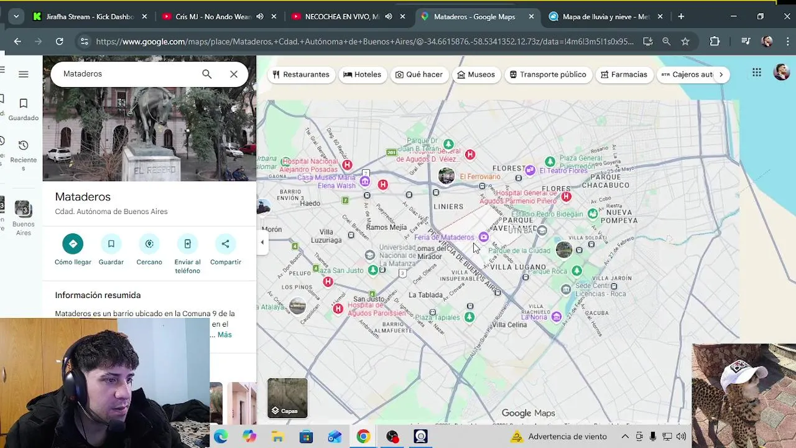Screen dimensions: 796x448
Task: Open the Recientes history panel
Action: coord(24,155)
